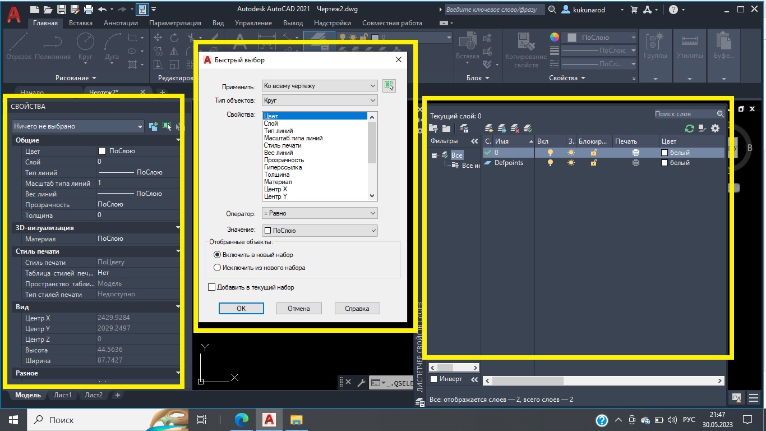Open the Оператор dropdown
The height and width of the screenshot is (431, 766).
coord(320,213)
